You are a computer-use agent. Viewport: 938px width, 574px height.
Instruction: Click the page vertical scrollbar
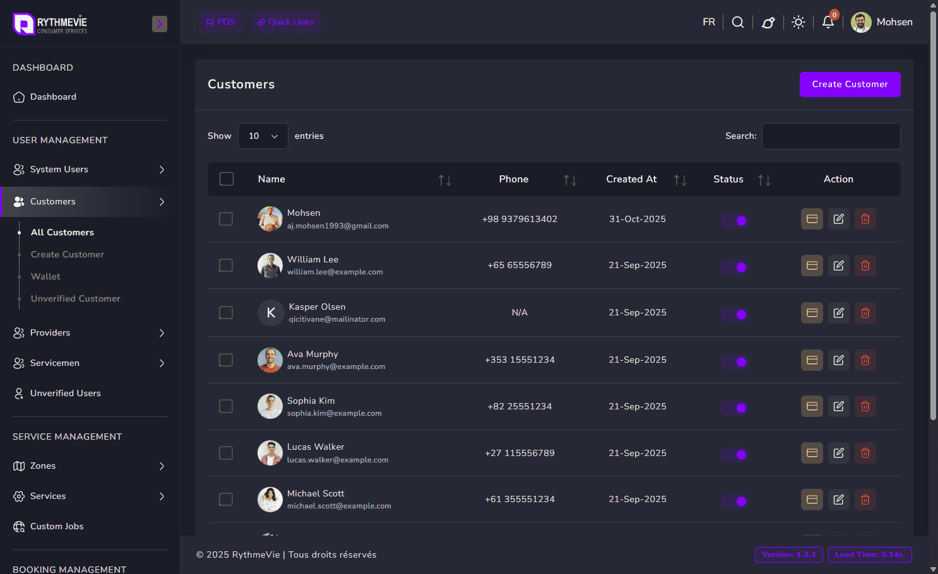pyautogui.click(x=933, y=214)
